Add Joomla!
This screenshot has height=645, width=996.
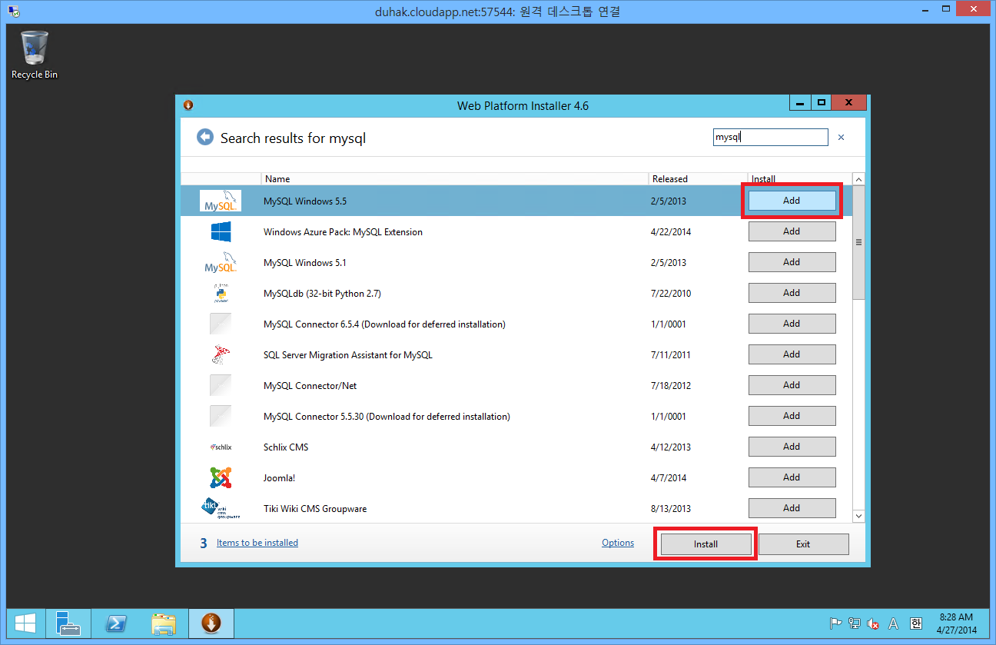792,477
